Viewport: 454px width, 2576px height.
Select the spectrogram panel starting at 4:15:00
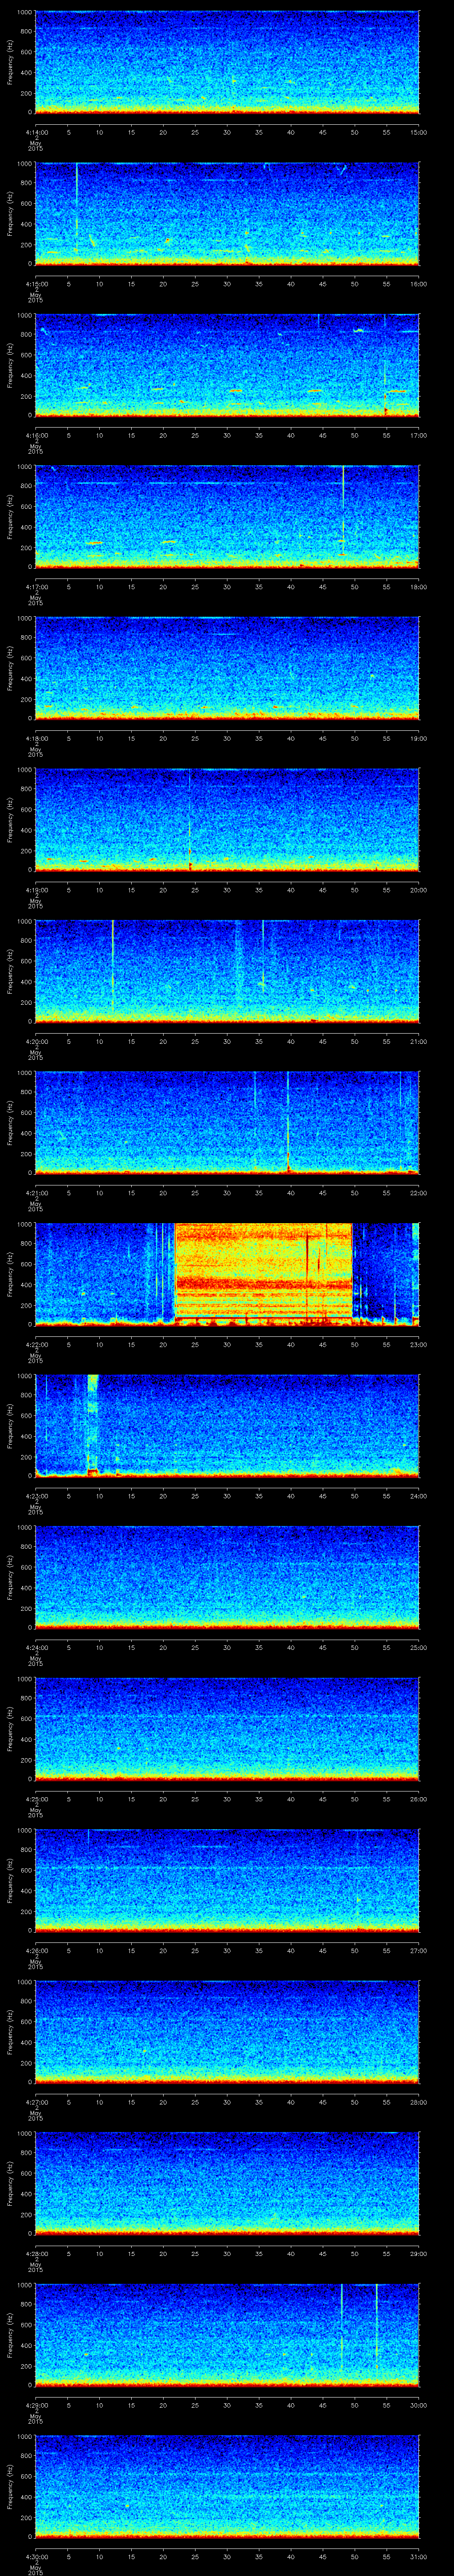227,214
